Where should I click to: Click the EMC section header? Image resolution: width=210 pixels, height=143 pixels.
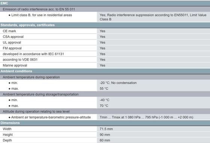point(105,3)
